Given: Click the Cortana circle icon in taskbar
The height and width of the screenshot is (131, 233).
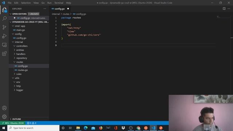Looking at the screenshot, I should tap(63, 128).
